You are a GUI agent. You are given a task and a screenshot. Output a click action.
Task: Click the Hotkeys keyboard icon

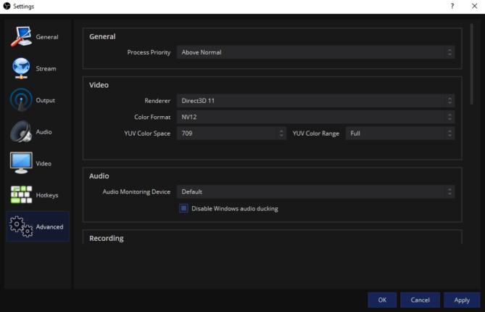click(x=21, y=194)
